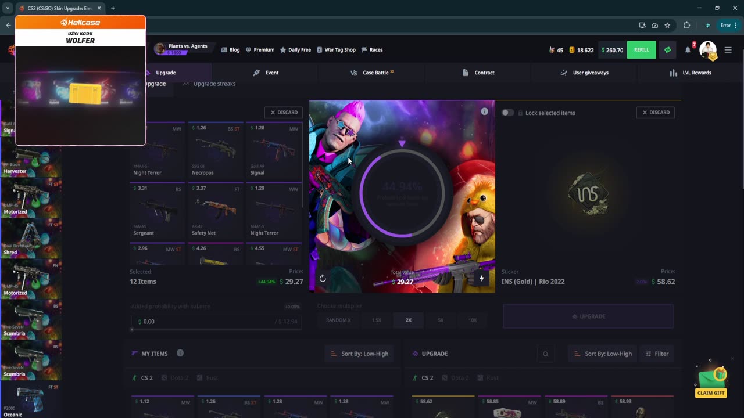Open Sort By dropdown in UPGRADE section
This screenshot has height=418, width=744.
pos(602,354)
